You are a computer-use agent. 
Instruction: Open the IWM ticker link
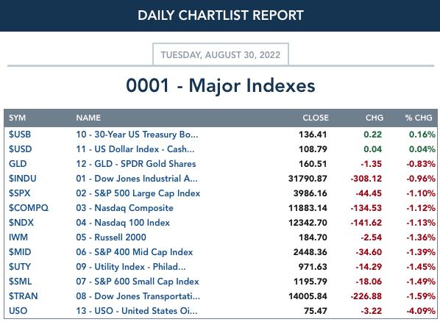[x=18, y=237]
